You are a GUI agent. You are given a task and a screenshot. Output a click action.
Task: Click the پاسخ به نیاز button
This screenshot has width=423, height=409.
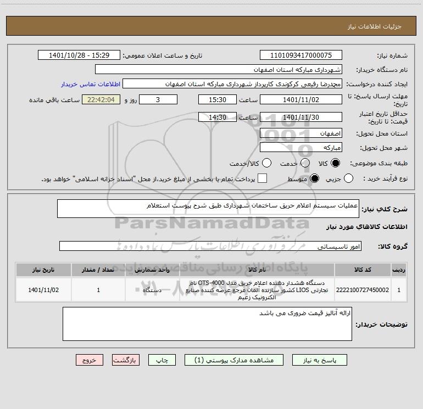(320, 360)
